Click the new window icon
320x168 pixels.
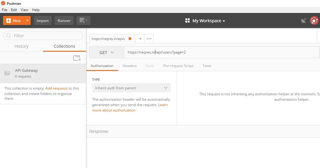click(x=83, y=20)
